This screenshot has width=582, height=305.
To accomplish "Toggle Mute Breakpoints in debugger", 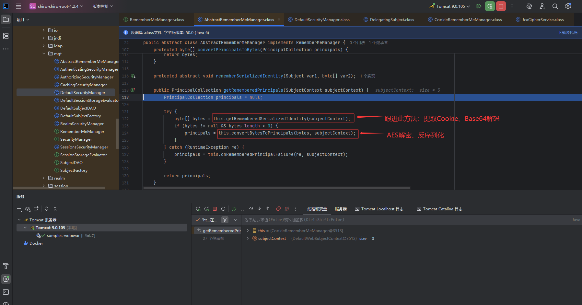I will (x=287, y=209).
